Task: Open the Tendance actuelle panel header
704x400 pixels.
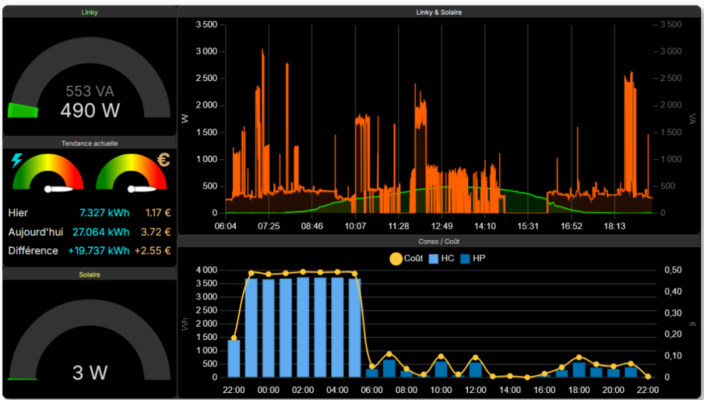Action: [x=89, y=143]
